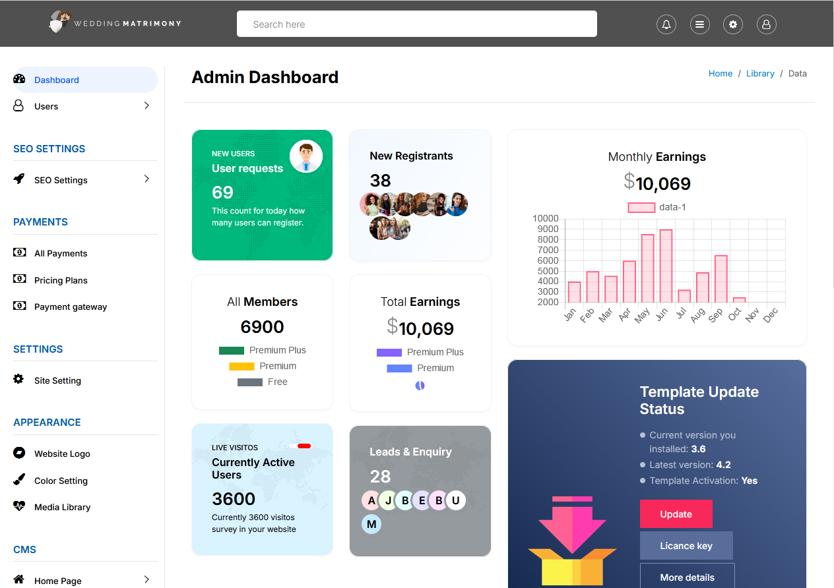Expand the Home Page submenu chevron
The width and height of the screenshot is (834, 588).
coord(146,580)
